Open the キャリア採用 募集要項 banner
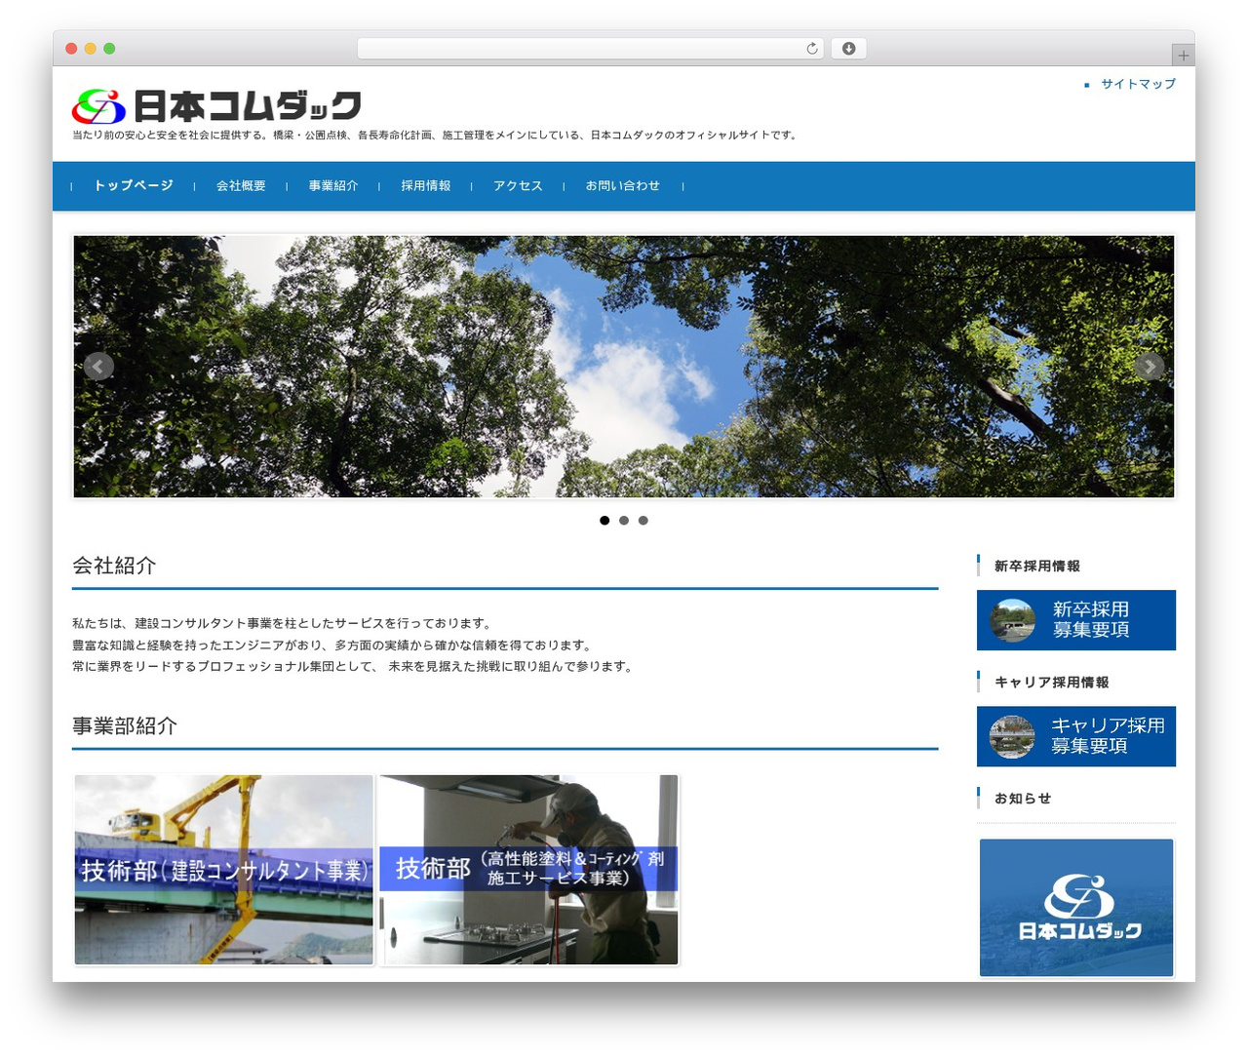The width and height of the screenshot is (1248, 1057). pos(1076,736)
